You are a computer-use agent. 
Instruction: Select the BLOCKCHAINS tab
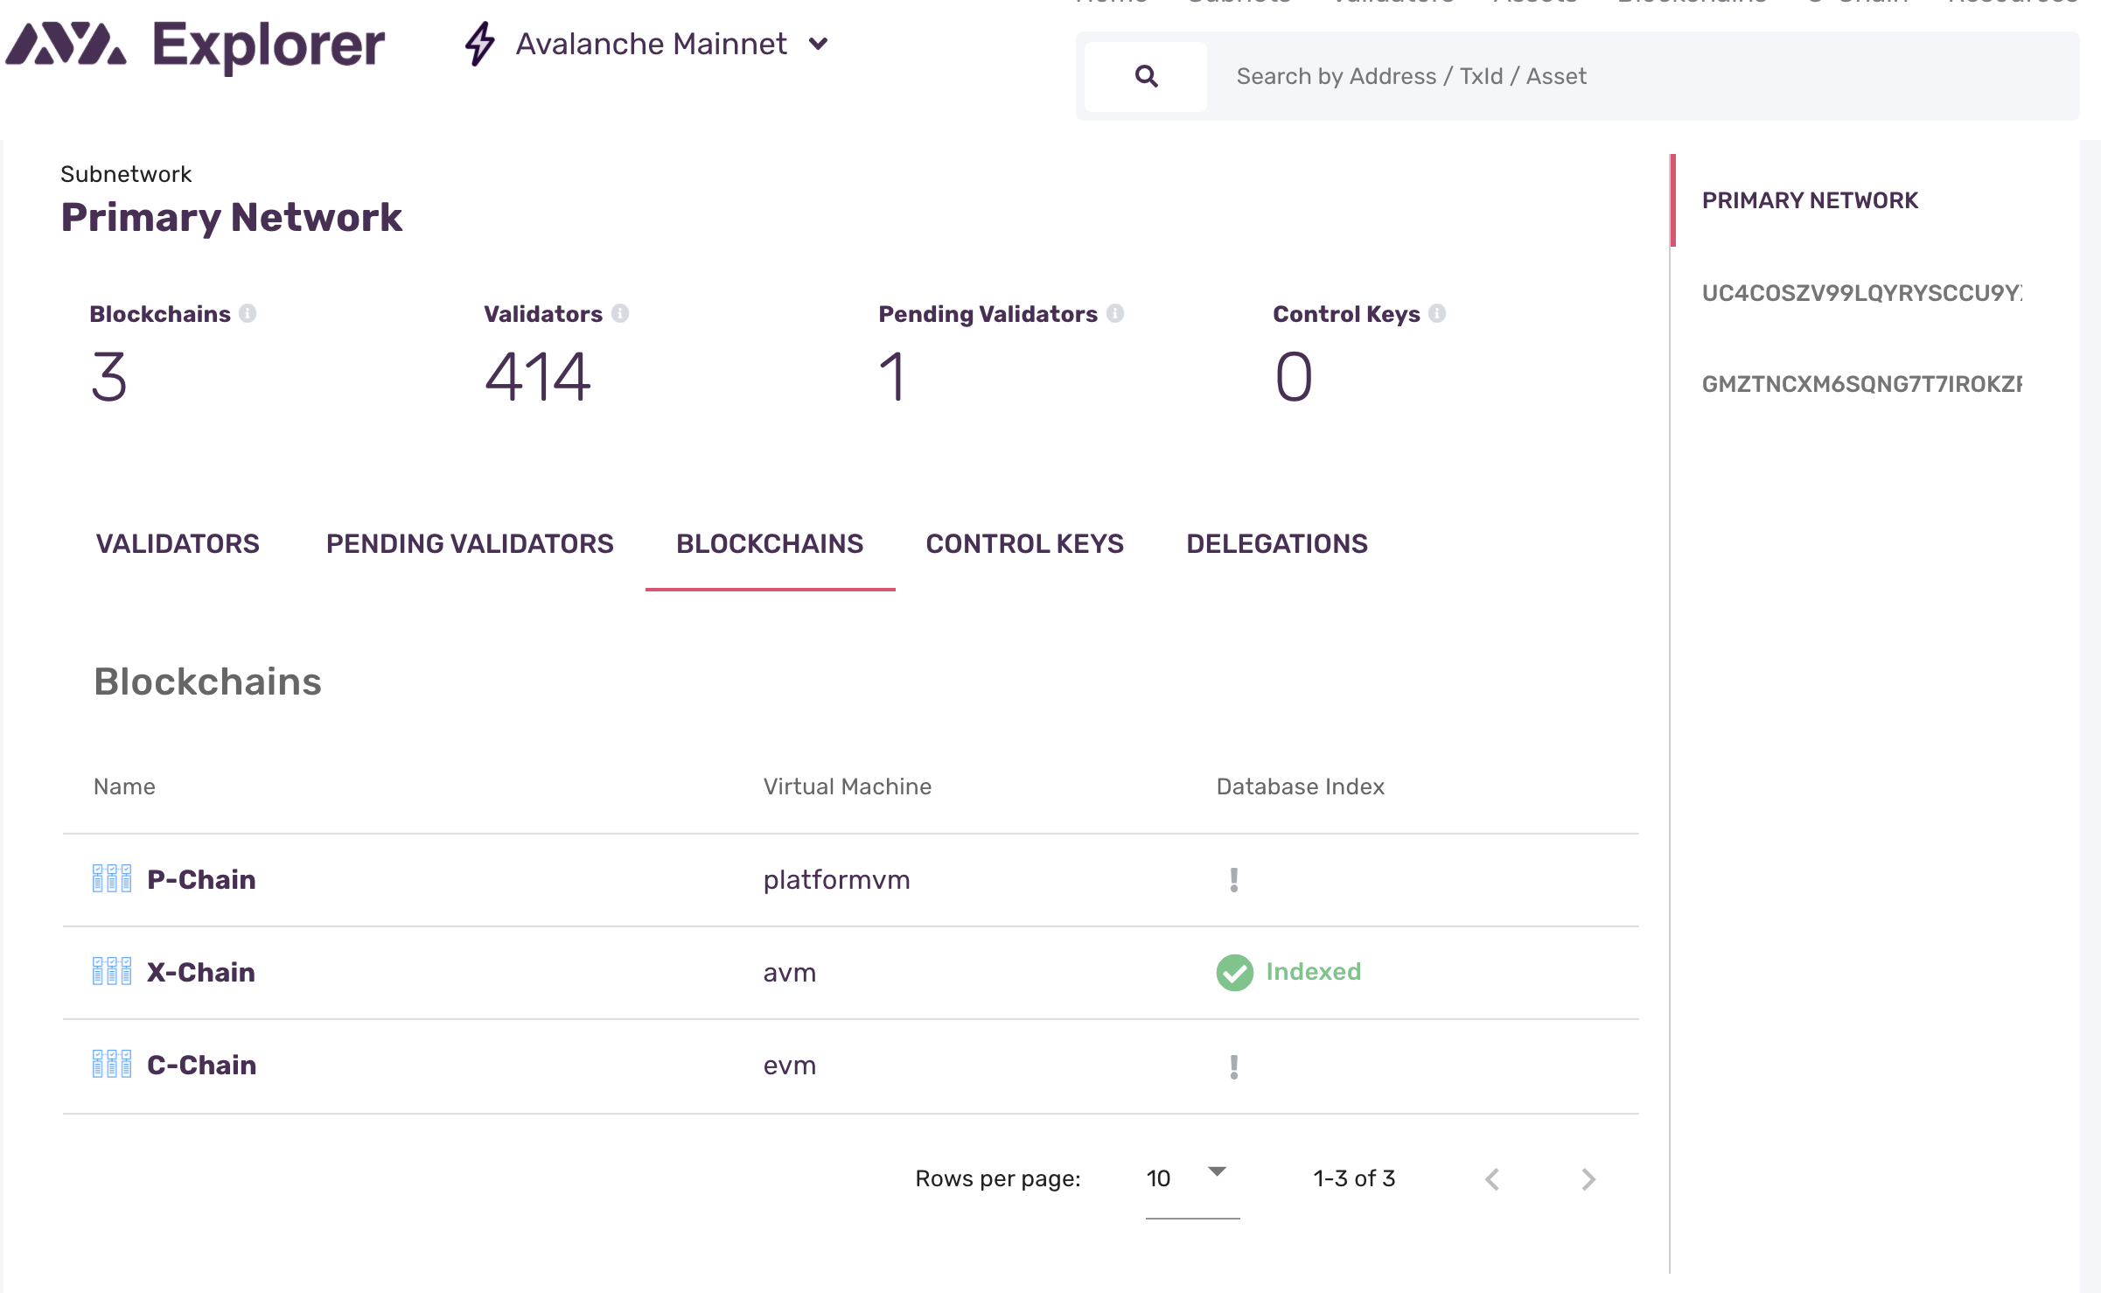point(770,543)
